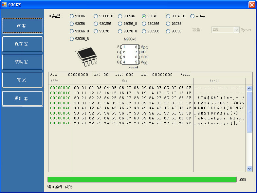Image resolution: width=257 pixels, height=193 pixels.
Task: Click the Bin value 00000000 in info bar
Action: click(162, 75)
